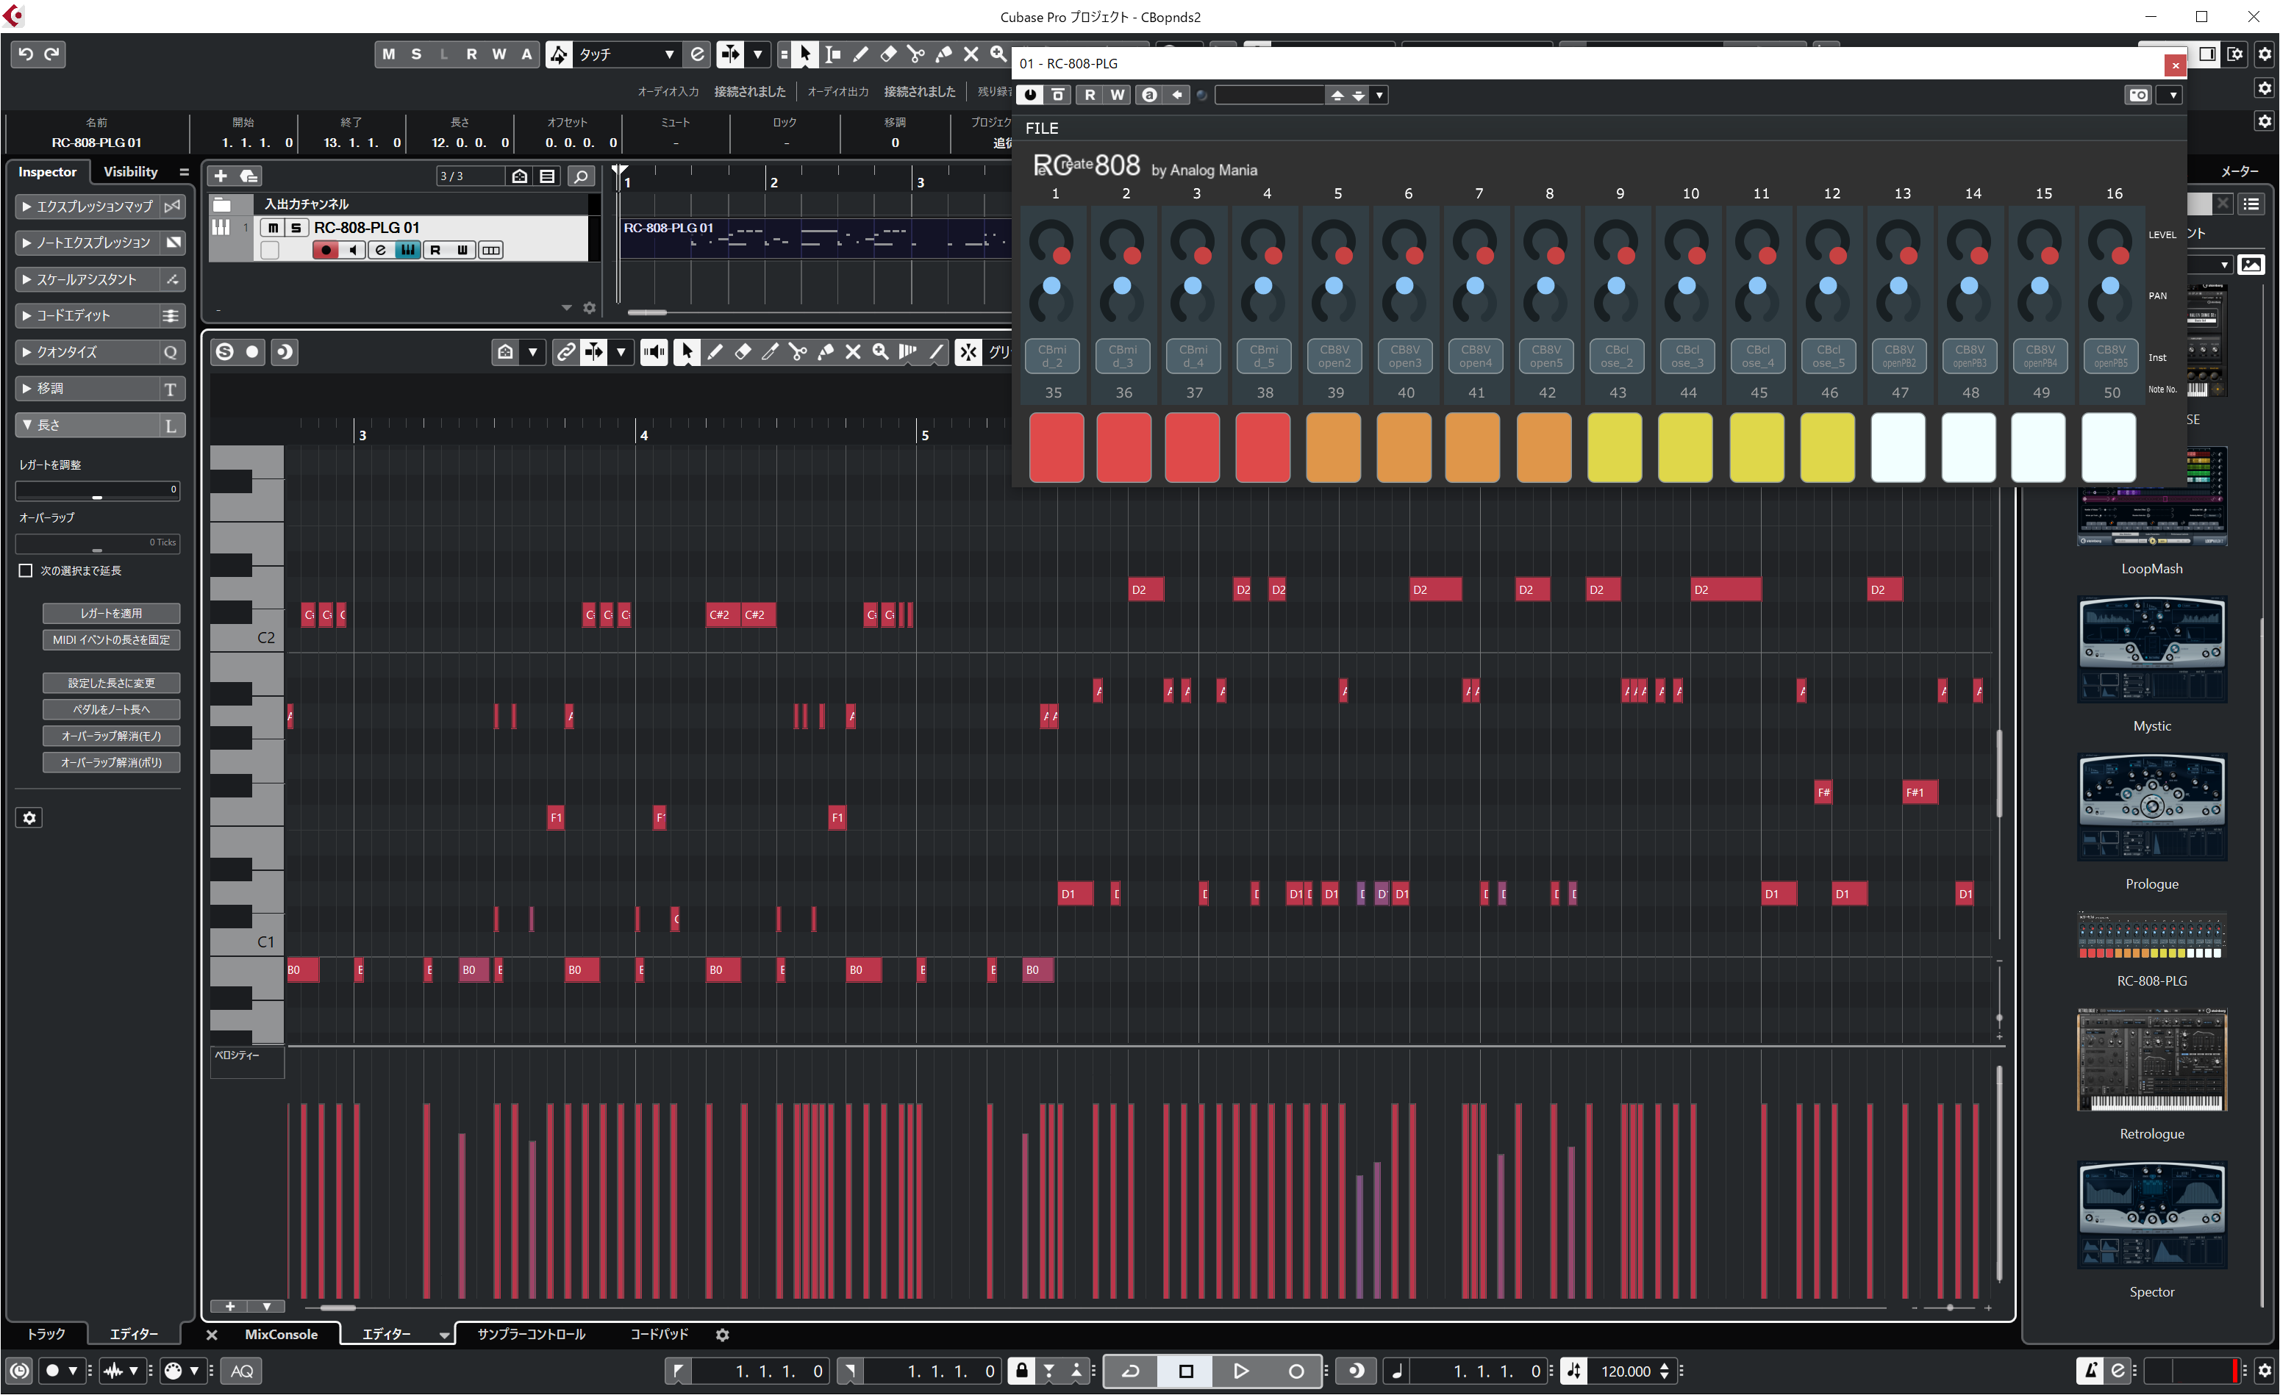Solo the RC-808-PLG 01 track
This screenshot has width=2280, height=1395.
pos(296,228)
